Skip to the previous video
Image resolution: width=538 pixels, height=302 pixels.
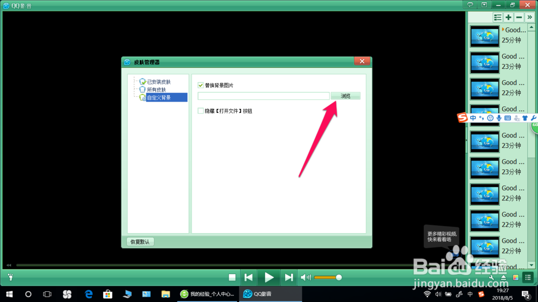249,277
